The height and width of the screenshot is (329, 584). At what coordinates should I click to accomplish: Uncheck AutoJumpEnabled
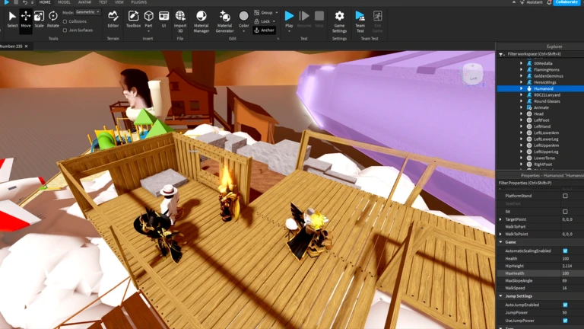pos(565,305)
